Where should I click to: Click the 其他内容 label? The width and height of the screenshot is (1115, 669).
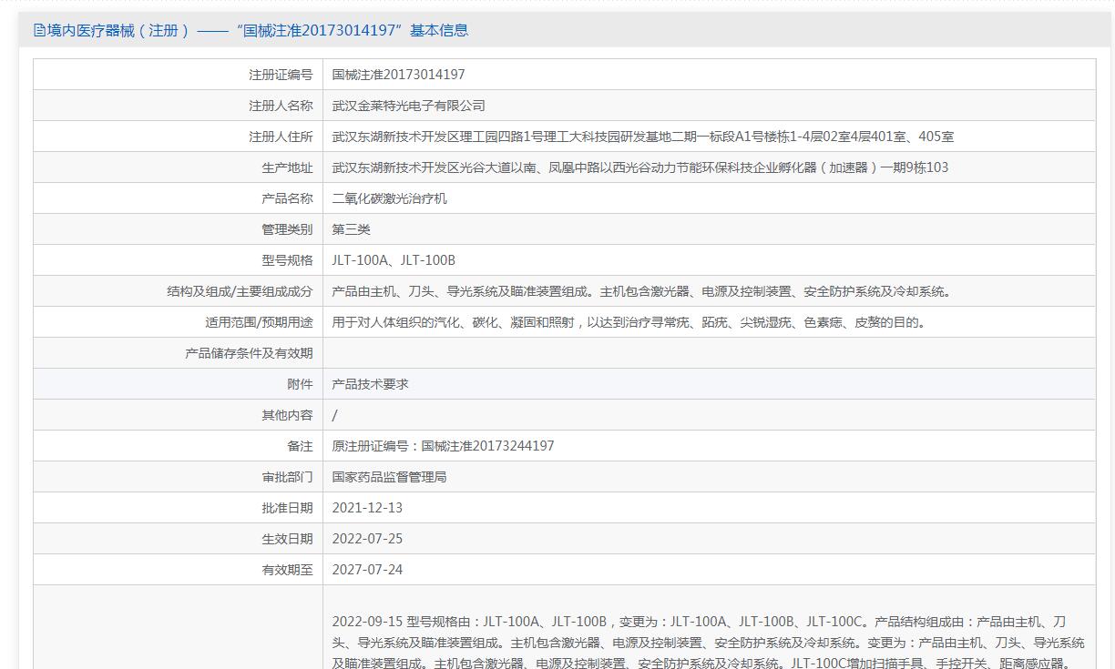pyautogui.click(x=287, y=415)
